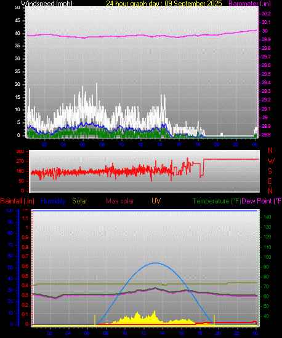Viewport: 282px width, 338px height.
Task: Click the 28.8 barometer axis value
Action: pyautogui.click(x=266, y=135)
